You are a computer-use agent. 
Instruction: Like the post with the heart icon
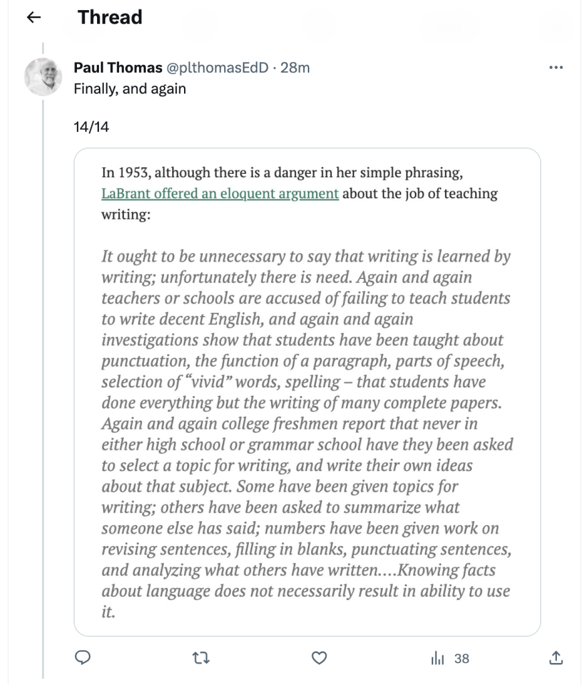pyautogui.click(x=320, y=658)
